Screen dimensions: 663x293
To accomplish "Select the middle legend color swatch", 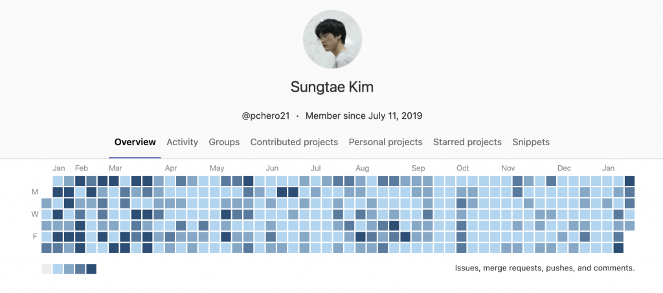I will coord(69,268).
